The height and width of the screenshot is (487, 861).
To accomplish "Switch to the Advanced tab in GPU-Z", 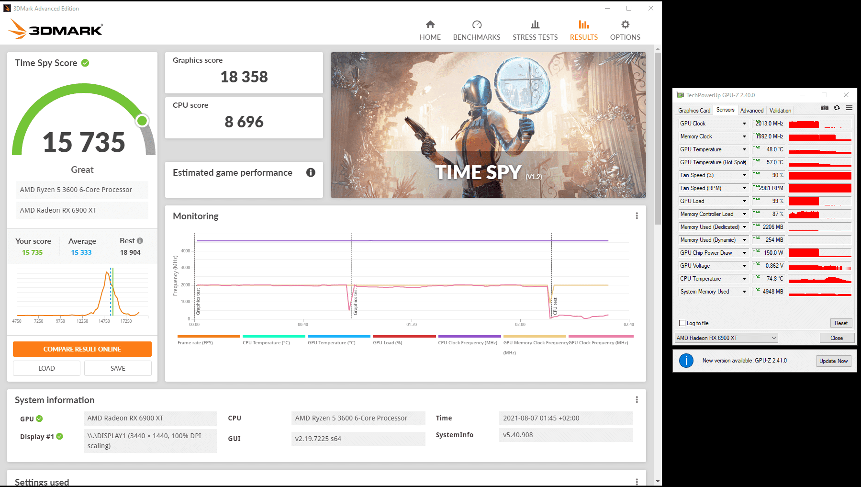I will tap(751, 111).
